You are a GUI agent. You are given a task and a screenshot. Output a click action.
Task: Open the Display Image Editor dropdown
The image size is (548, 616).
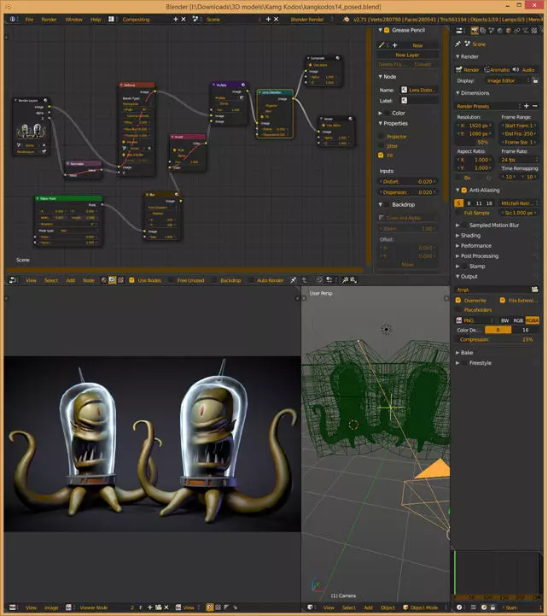coord(506,80)
